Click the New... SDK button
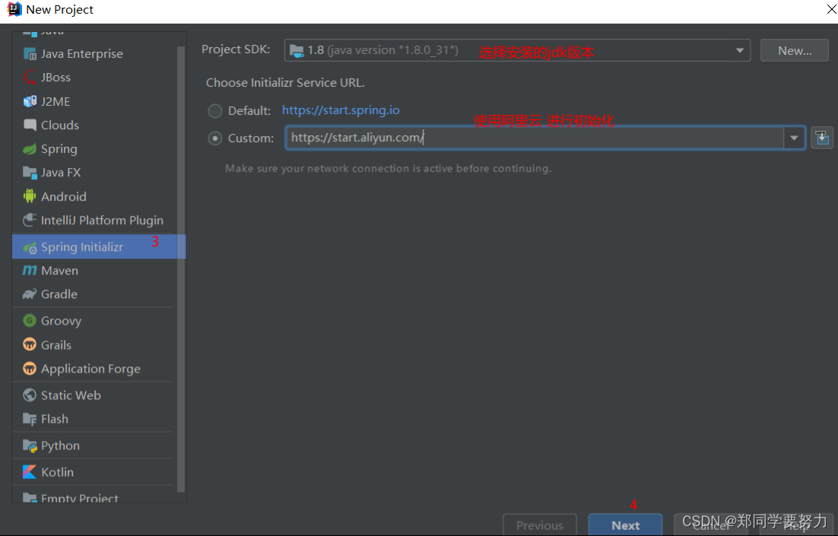This screenshot has height=536, width=838. pos(794,50)
